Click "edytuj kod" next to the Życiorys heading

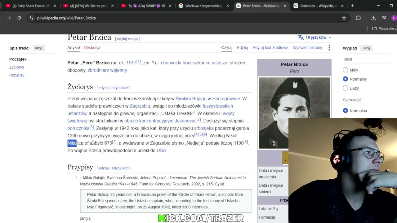point(120,88)
